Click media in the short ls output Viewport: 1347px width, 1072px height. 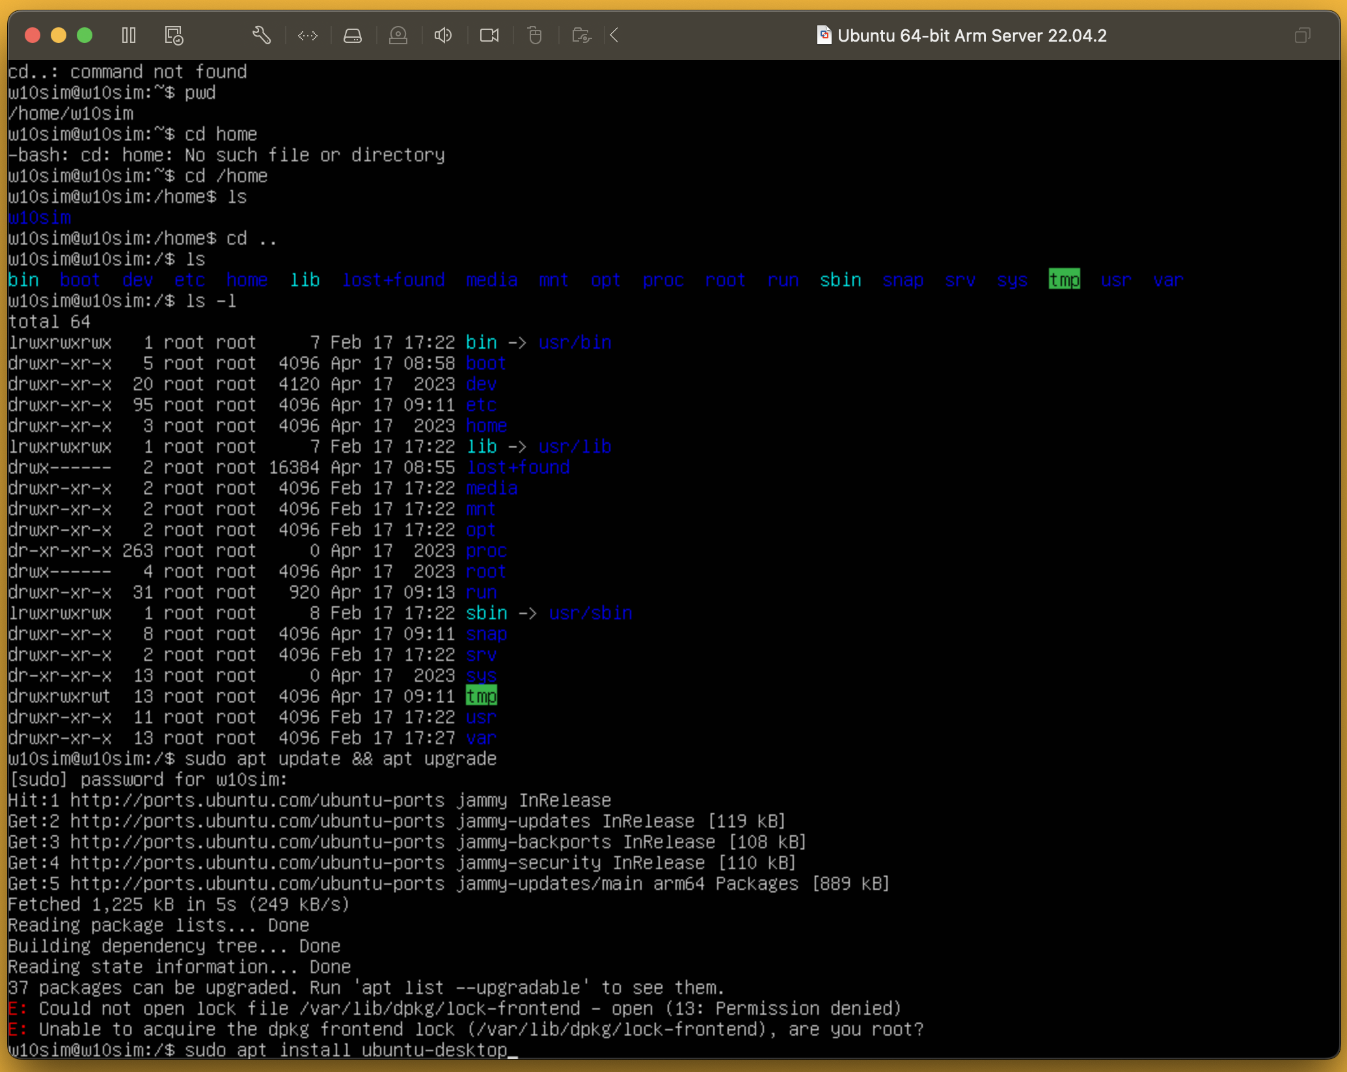click(492, 280)
